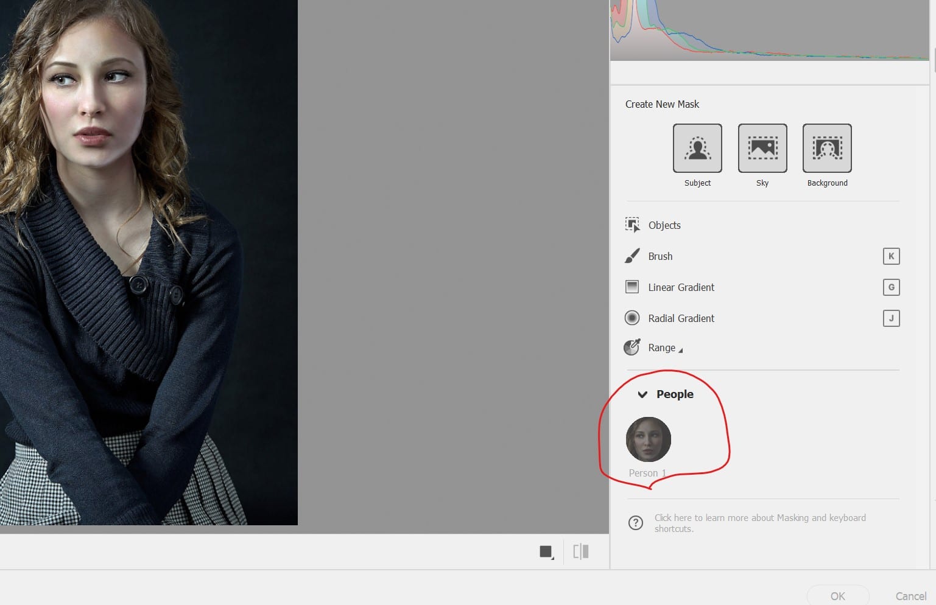Create a new Background mask

[826, 148]
